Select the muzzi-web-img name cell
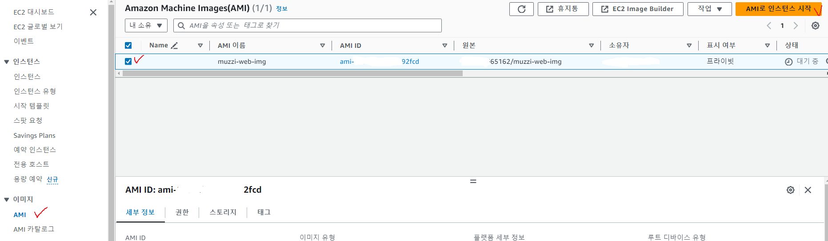Viewport: 828px width, 241px height. 242,62
